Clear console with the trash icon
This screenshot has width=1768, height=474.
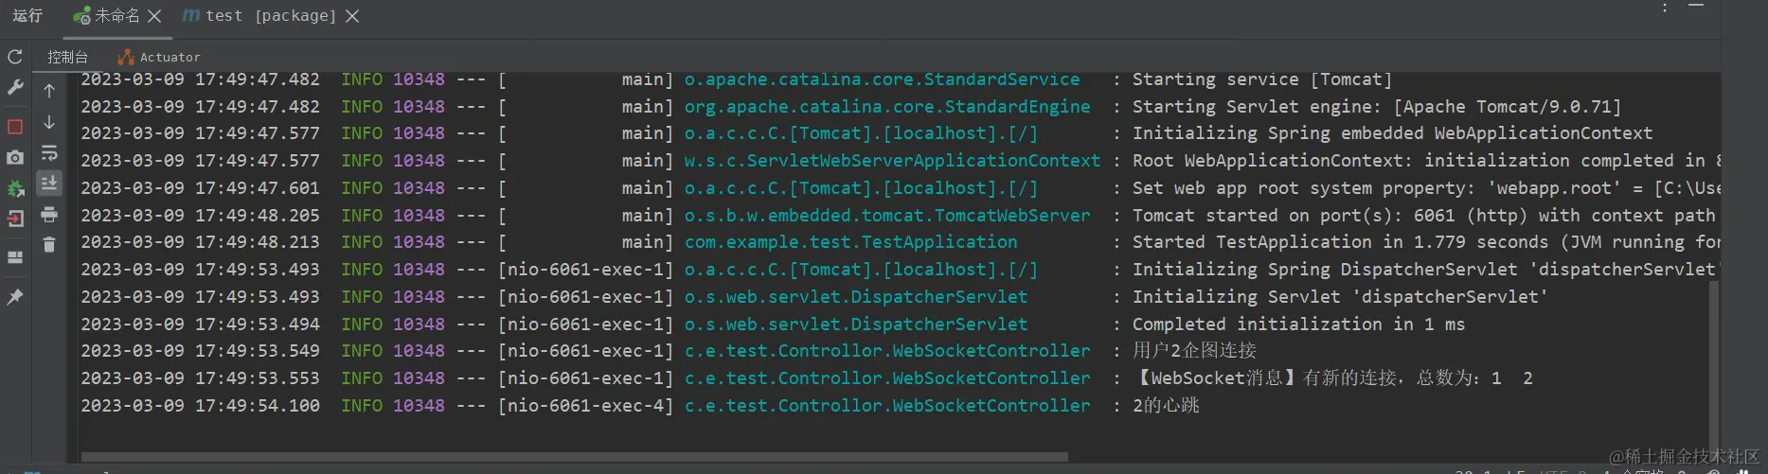click(49, 245)
